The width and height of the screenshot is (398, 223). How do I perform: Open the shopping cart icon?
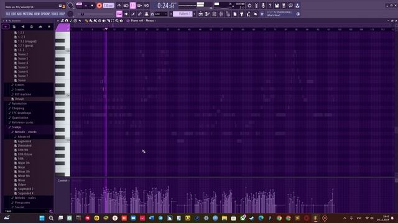tap(262, 14)
